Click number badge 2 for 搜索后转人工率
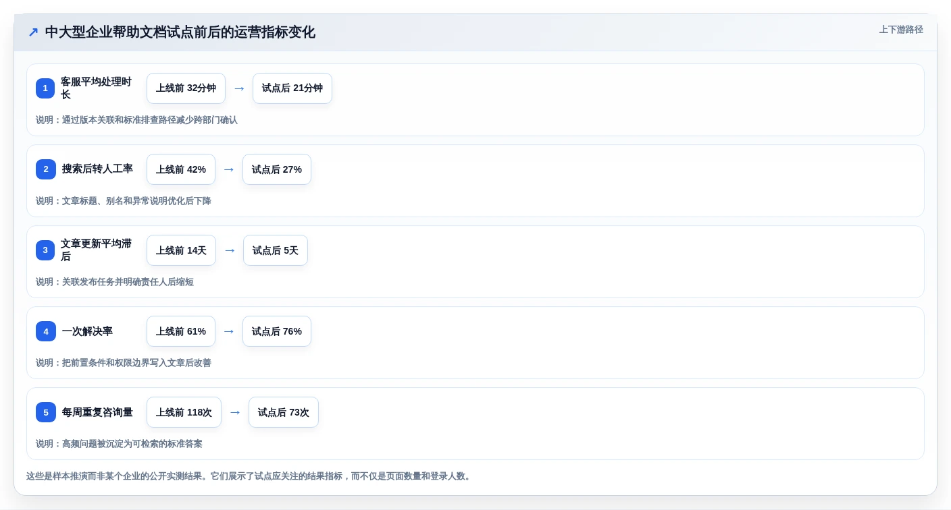This screenshot has height=510, width=951. pos(46,169)
